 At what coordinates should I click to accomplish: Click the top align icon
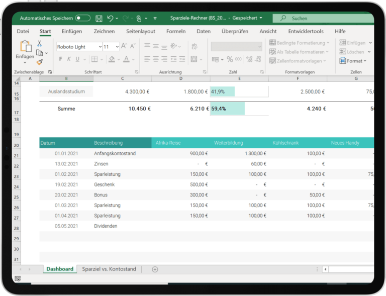[x=147, y=46]
